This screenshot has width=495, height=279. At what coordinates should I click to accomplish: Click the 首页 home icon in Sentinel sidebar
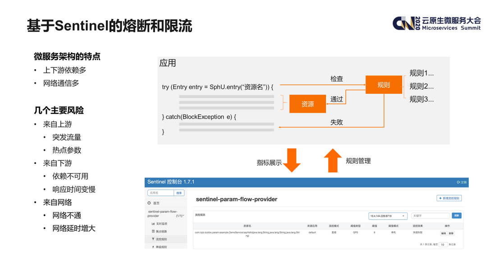point(149,203)
